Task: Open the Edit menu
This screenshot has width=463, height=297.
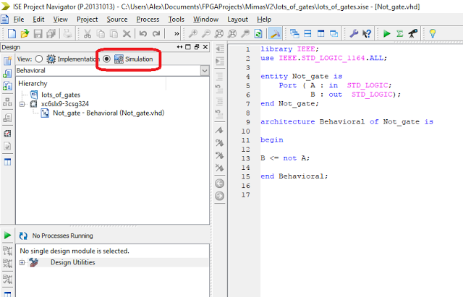Action: (x=38, y=20)
